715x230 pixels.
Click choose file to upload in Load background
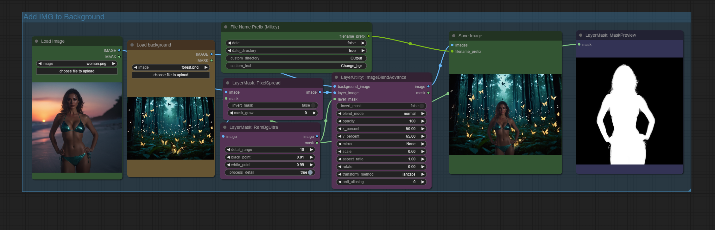(x=171, y=75)
